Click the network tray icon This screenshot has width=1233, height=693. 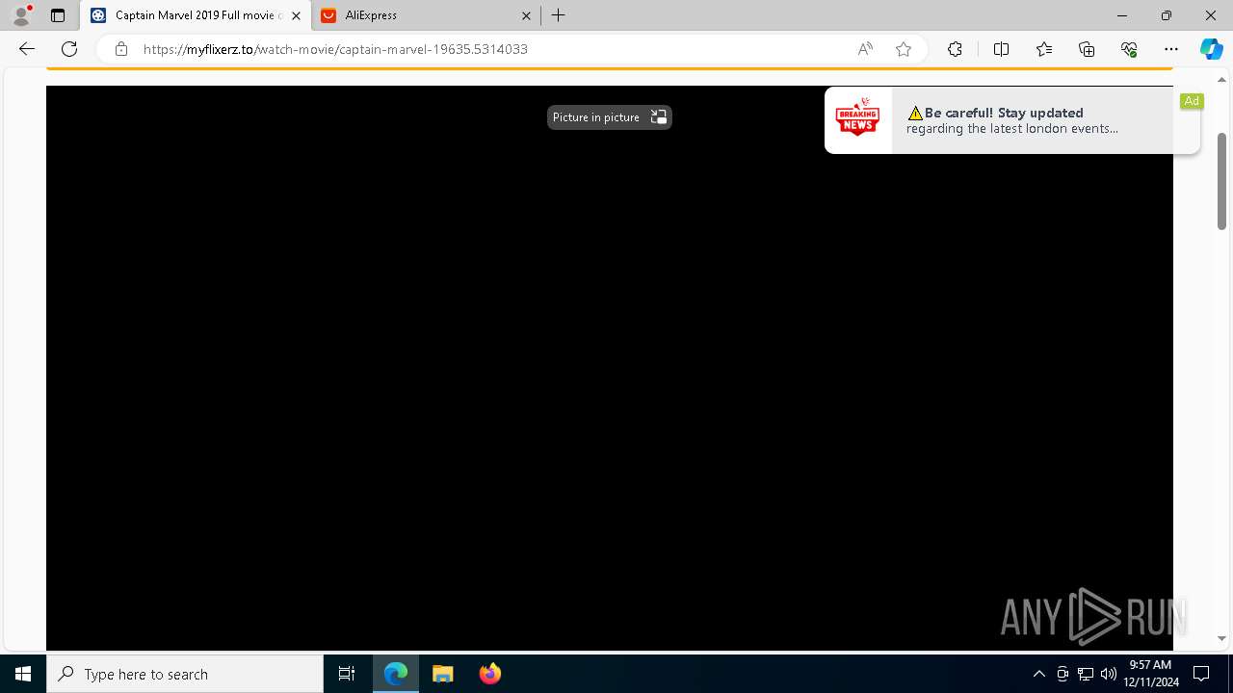pos(1086,674)
